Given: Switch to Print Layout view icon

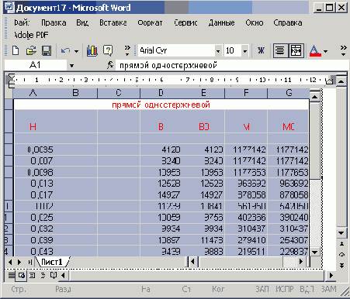Looking at the screenshot, I should [32, 275].
